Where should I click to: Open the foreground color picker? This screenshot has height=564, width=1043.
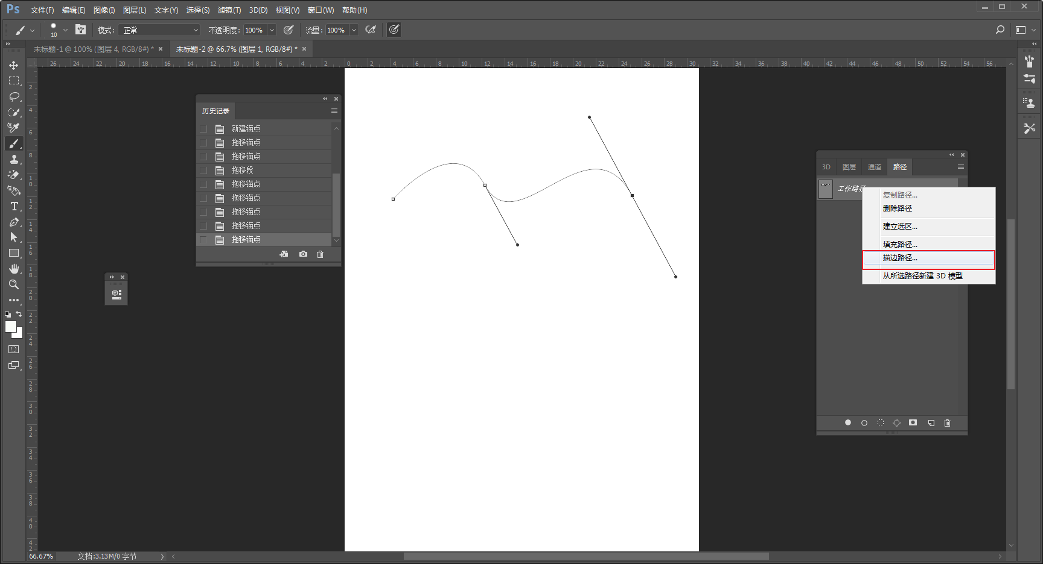pos(10,327)
